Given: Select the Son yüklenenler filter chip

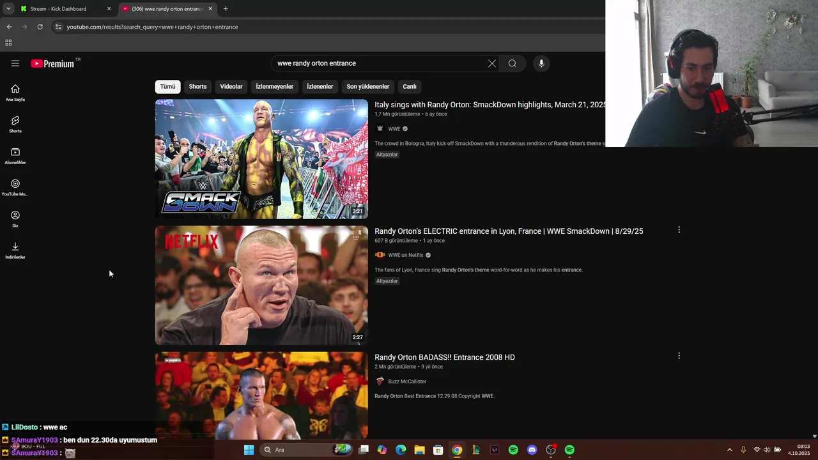Looking at the screenshot, I should (367, 86).
